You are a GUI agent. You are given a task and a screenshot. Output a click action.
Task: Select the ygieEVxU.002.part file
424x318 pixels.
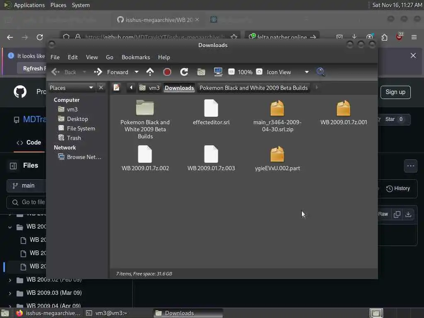point(277,158)
